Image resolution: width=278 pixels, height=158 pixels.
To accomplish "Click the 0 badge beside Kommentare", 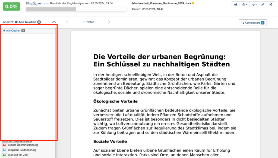I will pyautogui.click(x=263, y=23).
